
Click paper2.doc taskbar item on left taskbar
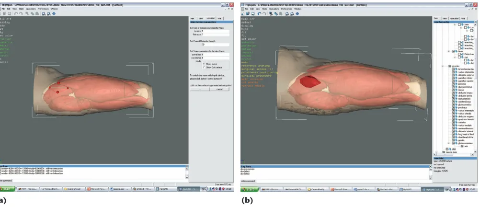pyautogui.click(x=120, y=190)
